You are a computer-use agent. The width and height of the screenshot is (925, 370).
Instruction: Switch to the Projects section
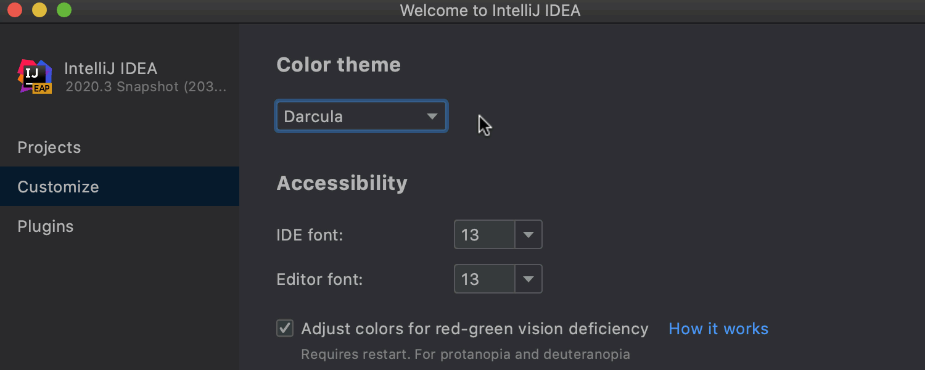[49, 147]
